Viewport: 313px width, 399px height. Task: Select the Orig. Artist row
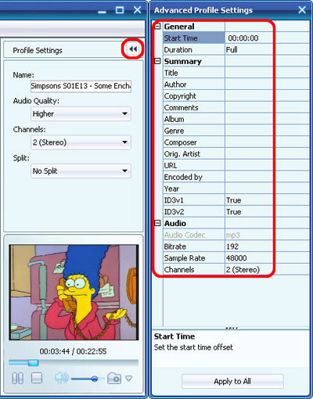(x=236, y=153)
